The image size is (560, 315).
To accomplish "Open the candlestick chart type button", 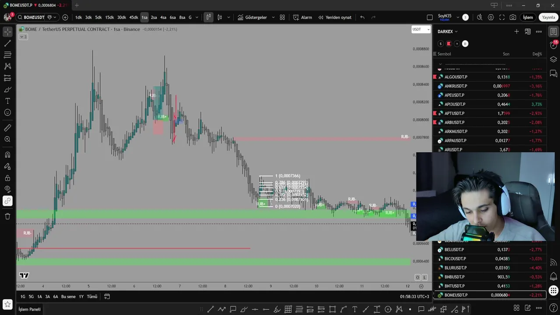I will pyautogui.click(x=208, y=17).
